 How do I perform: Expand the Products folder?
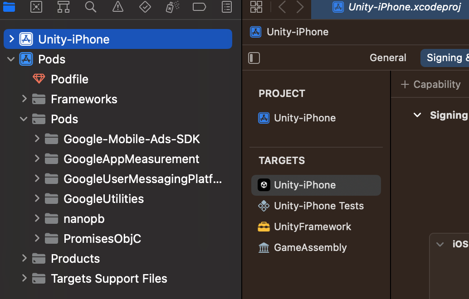click(x=24, y=258)
